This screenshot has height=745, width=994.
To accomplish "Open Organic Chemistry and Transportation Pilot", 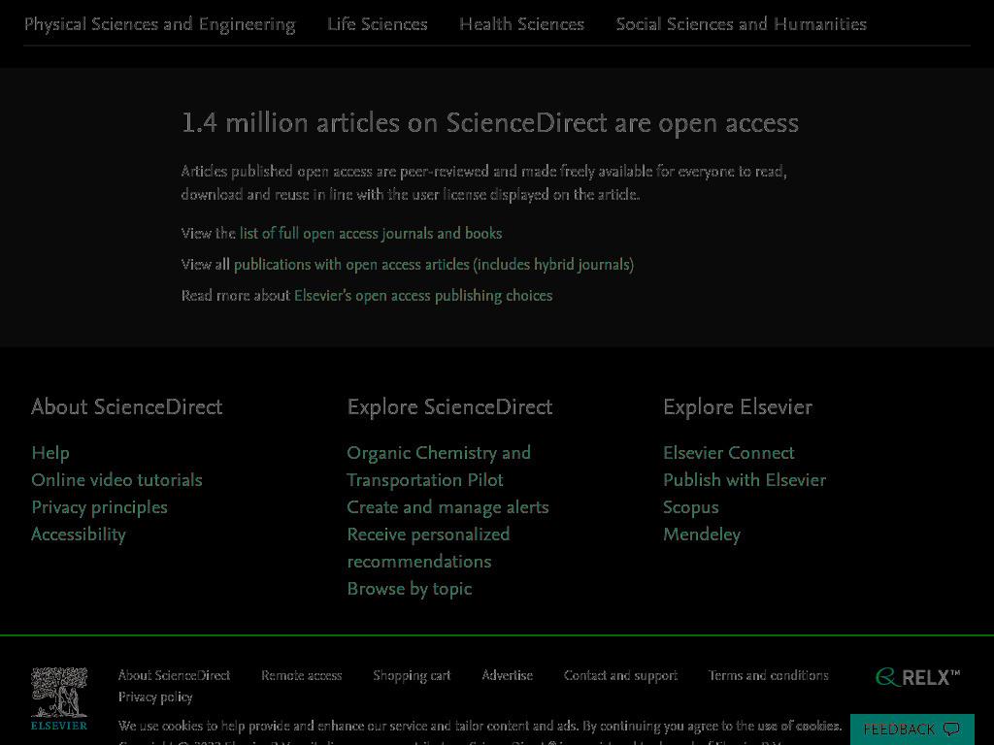I will [x=439, y=467].
